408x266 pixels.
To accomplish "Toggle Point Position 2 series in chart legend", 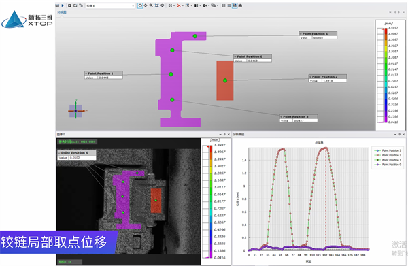I will coord(388,155).
